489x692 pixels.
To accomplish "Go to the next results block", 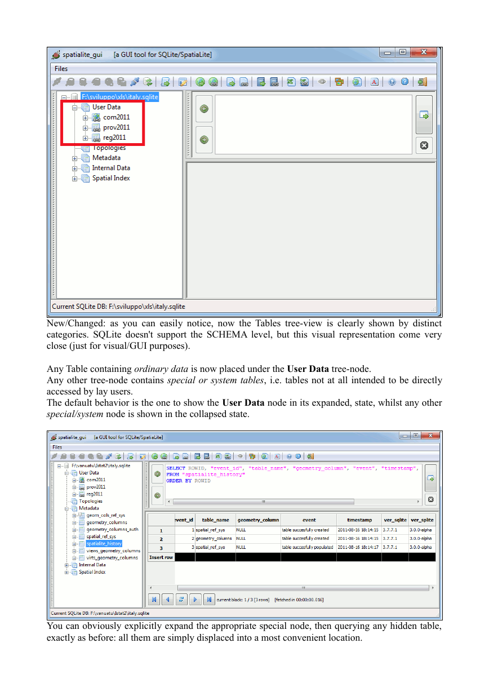I will pyautogui.click(x=195, y=600).
